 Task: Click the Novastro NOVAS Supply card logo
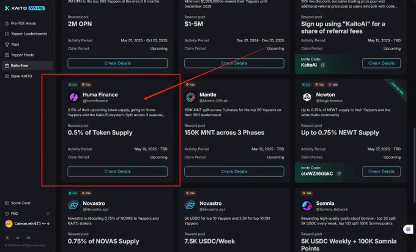pyautogui.click(x=73, y=206)
